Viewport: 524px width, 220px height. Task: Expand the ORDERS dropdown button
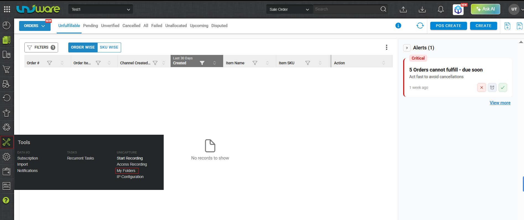(x=35, y=26)
